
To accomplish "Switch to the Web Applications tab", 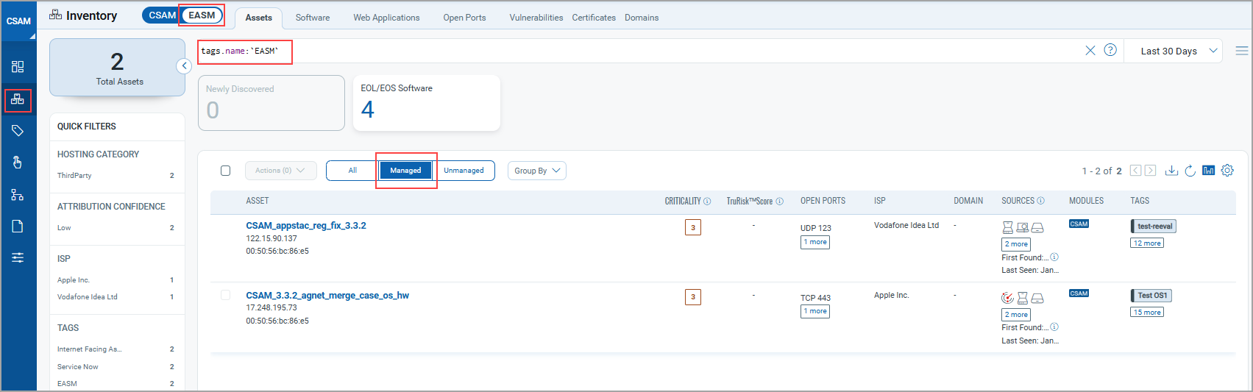I will coord(386,18).
